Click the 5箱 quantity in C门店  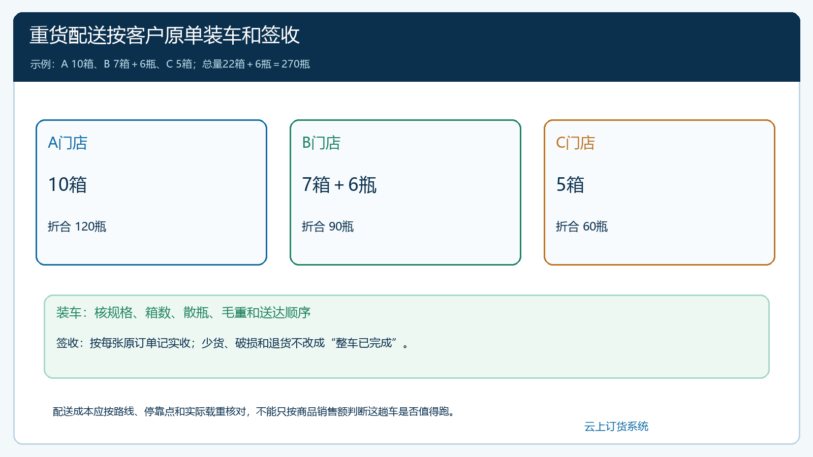pyautogui.click(x=570, y=185)
